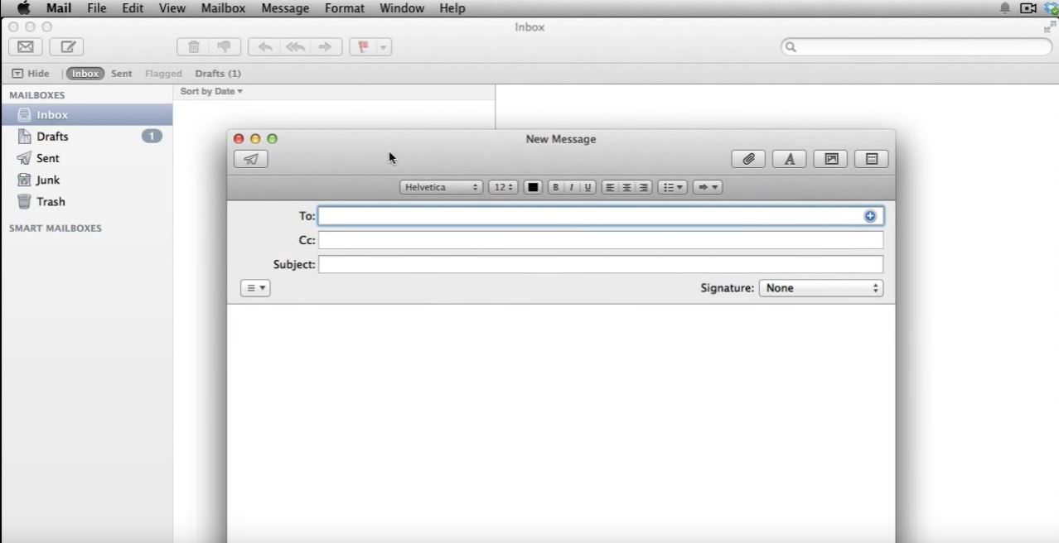Image resolution: width=1059 pixels, height=543 pixels.
Task: Click the Forward arrow icon
Action: (326, 47)
